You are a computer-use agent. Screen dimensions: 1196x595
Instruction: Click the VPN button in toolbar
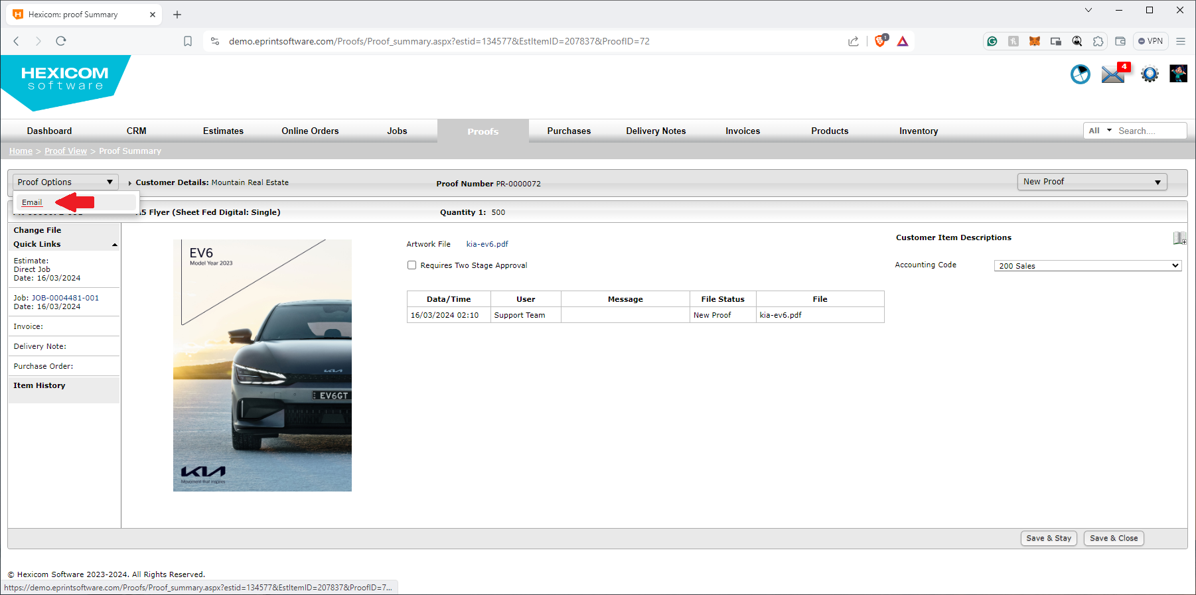point(1151,41)
